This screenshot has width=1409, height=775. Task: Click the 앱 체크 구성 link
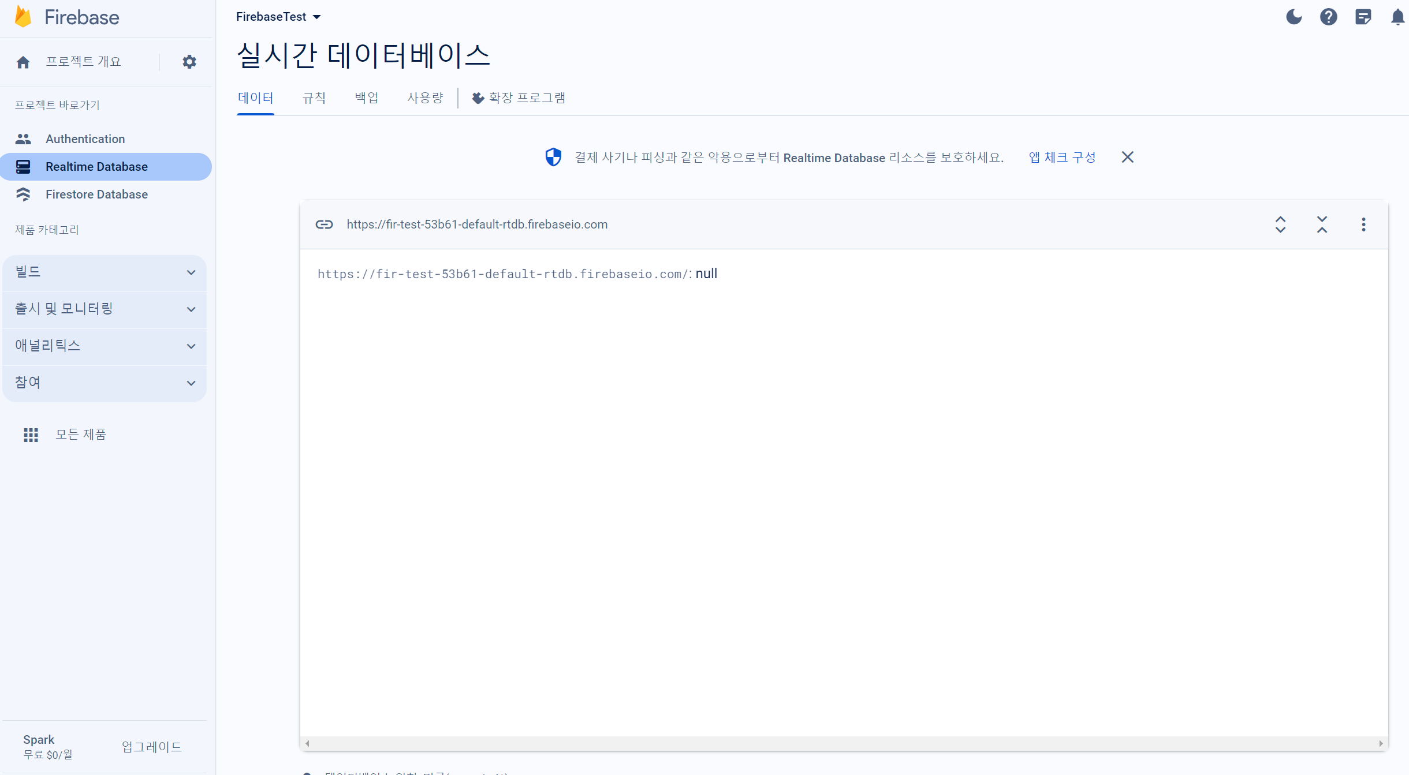tap(1062, 157)
